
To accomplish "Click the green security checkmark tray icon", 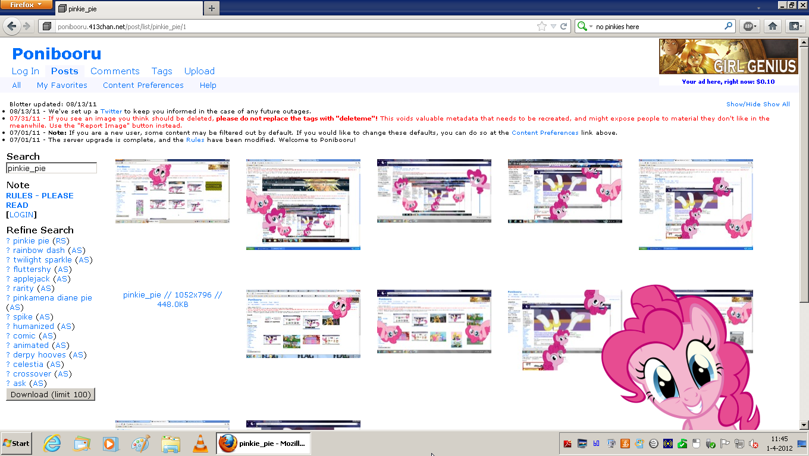I will [x=682, y=444].
